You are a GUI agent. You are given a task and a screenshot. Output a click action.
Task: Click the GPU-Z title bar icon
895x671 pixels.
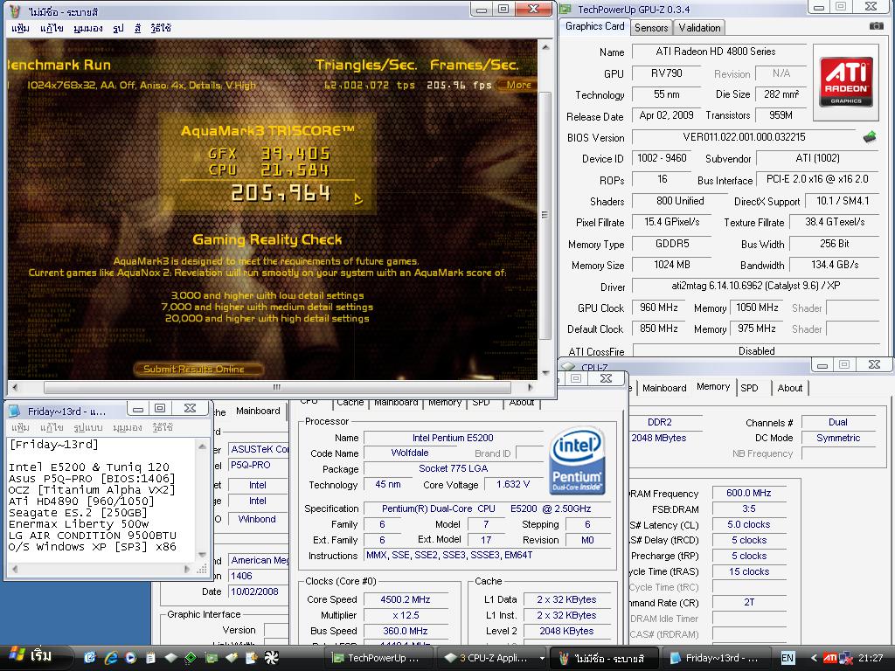click(x=565, y=9)
